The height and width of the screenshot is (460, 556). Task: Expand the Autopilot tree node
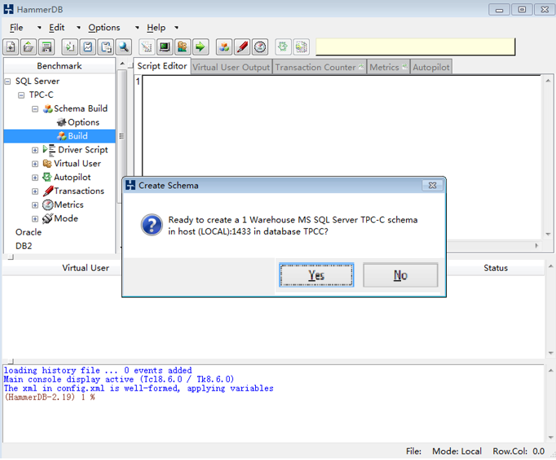tap(35, 177)
